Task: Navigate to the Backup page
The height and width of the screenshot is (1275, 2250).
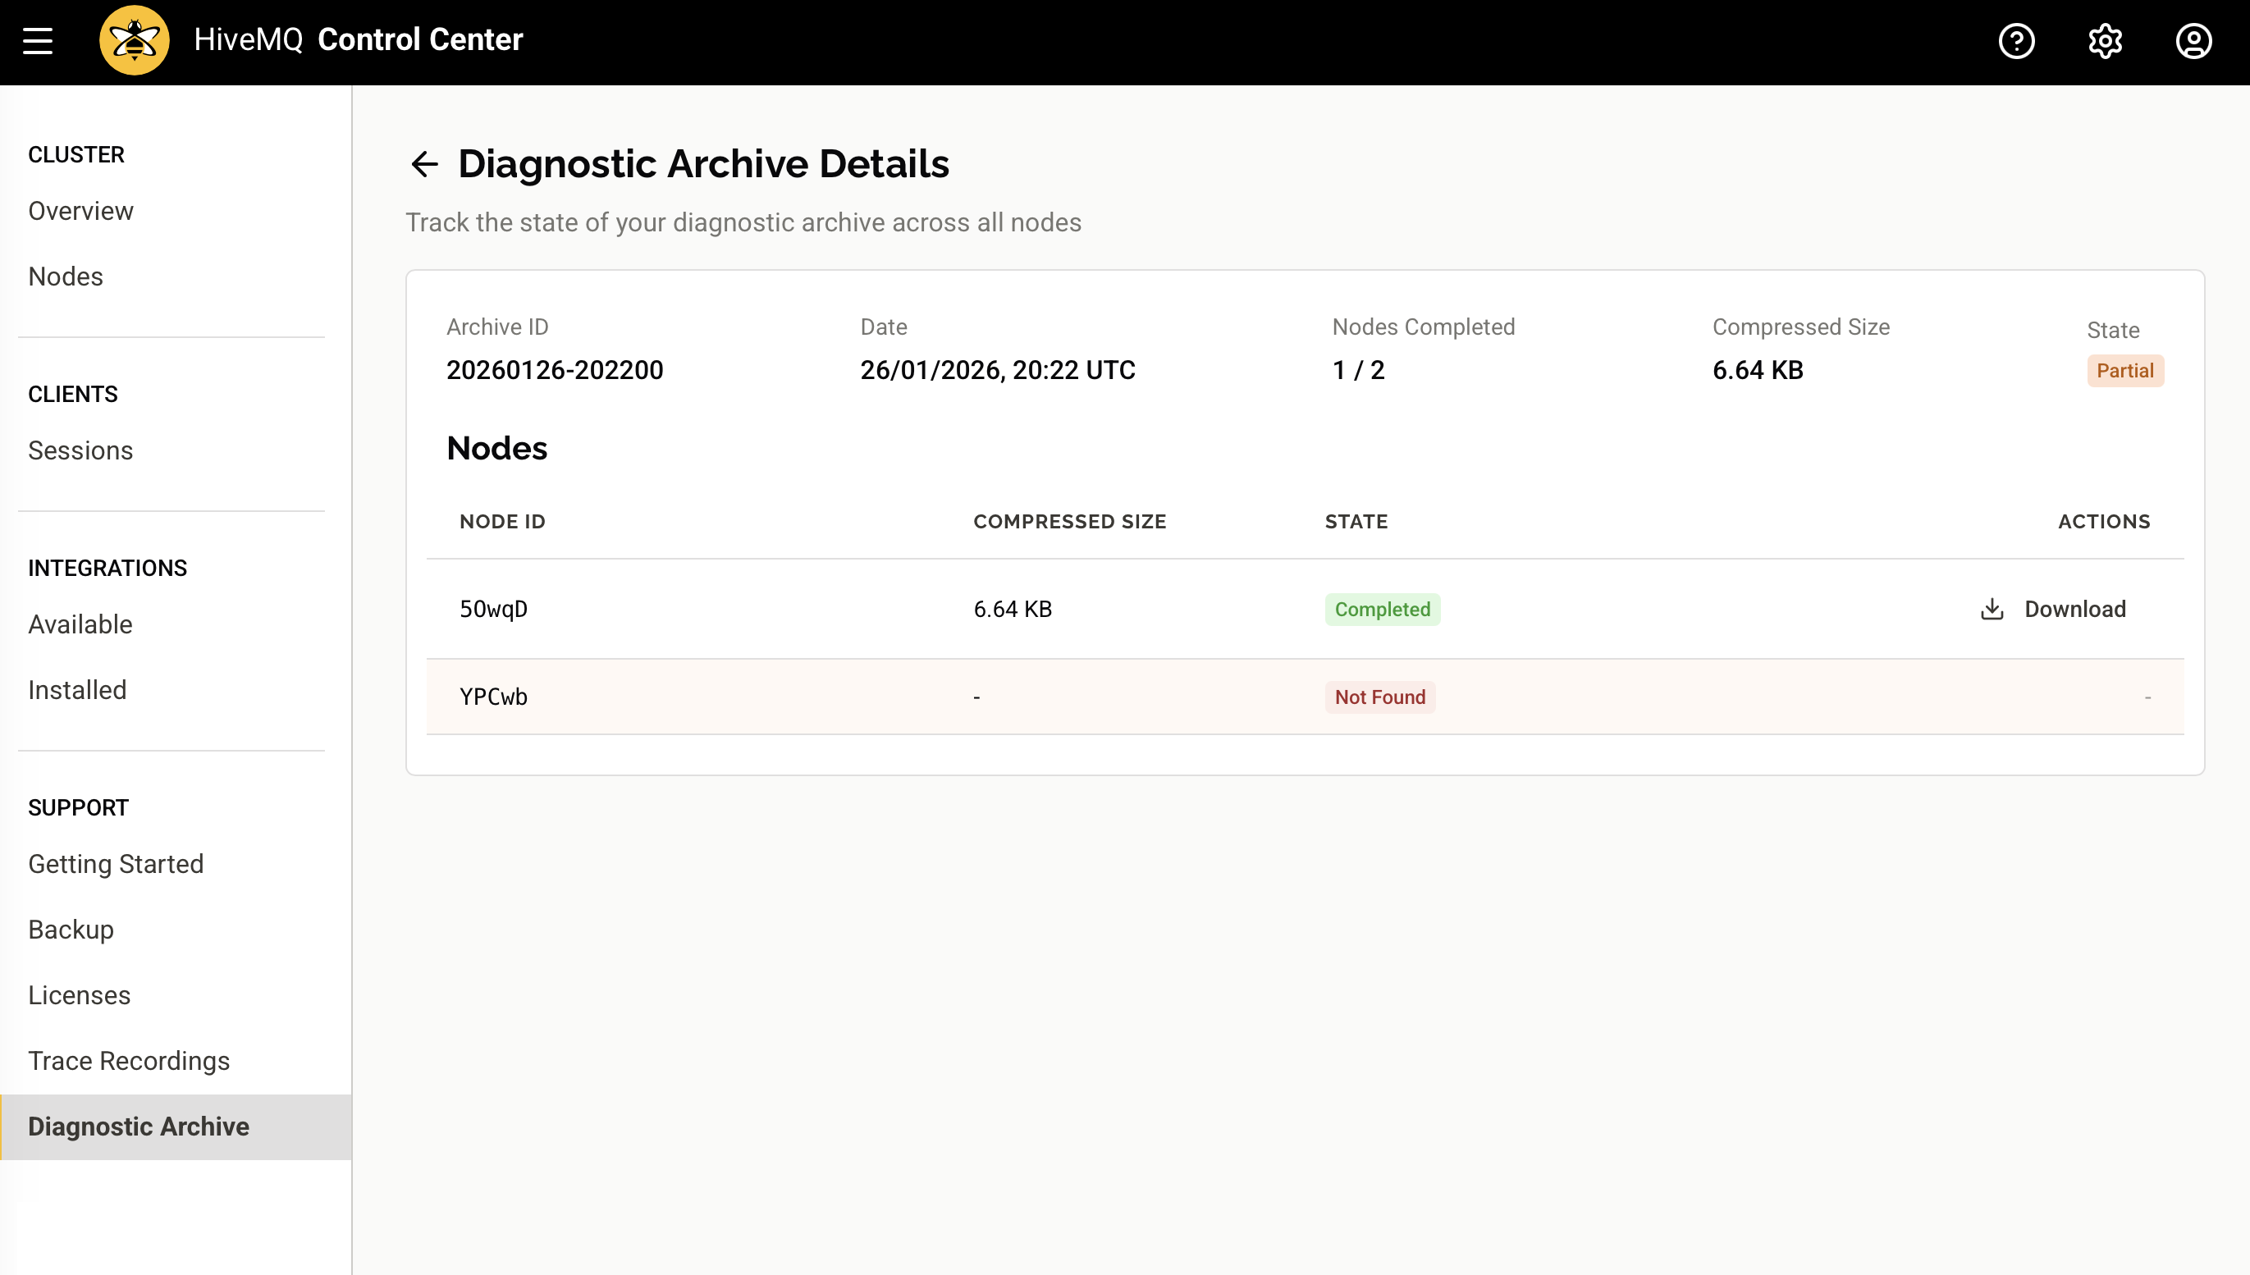Action: click(71, 929)
